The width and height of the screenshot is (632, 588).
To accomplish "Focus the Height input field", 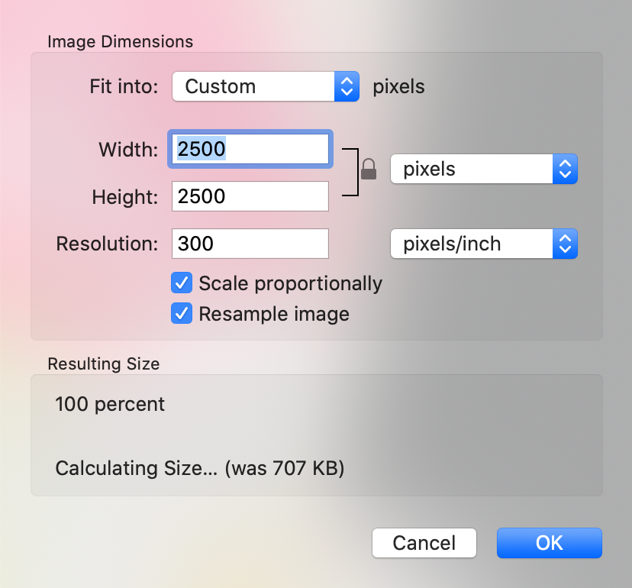I will click(x=250, y=196).
